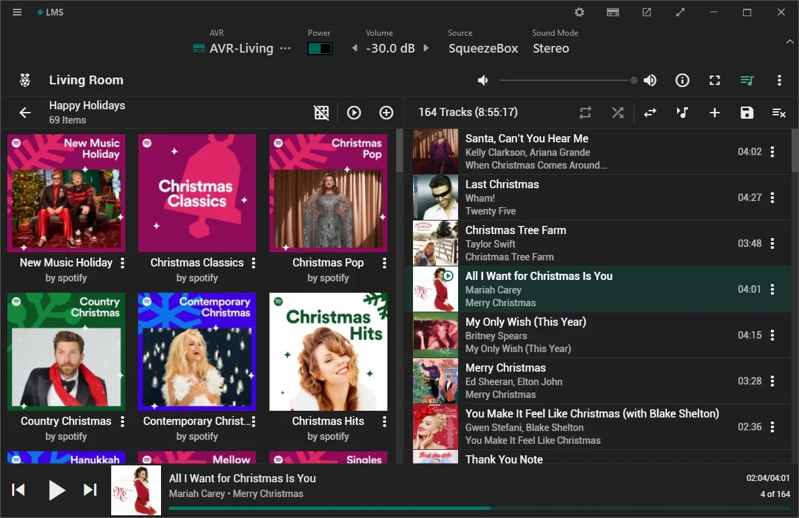Screen dimensions: 799x518
Task: Click the diagonal expand arrows icon
Action: [x=680, y=12]
